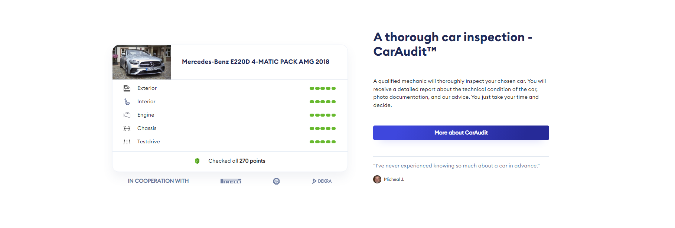Click the Mercedes-Benz car thumbnail photo
Image resolution: width=675 pixels, height=228 pixels.
[x=142, y=62]
